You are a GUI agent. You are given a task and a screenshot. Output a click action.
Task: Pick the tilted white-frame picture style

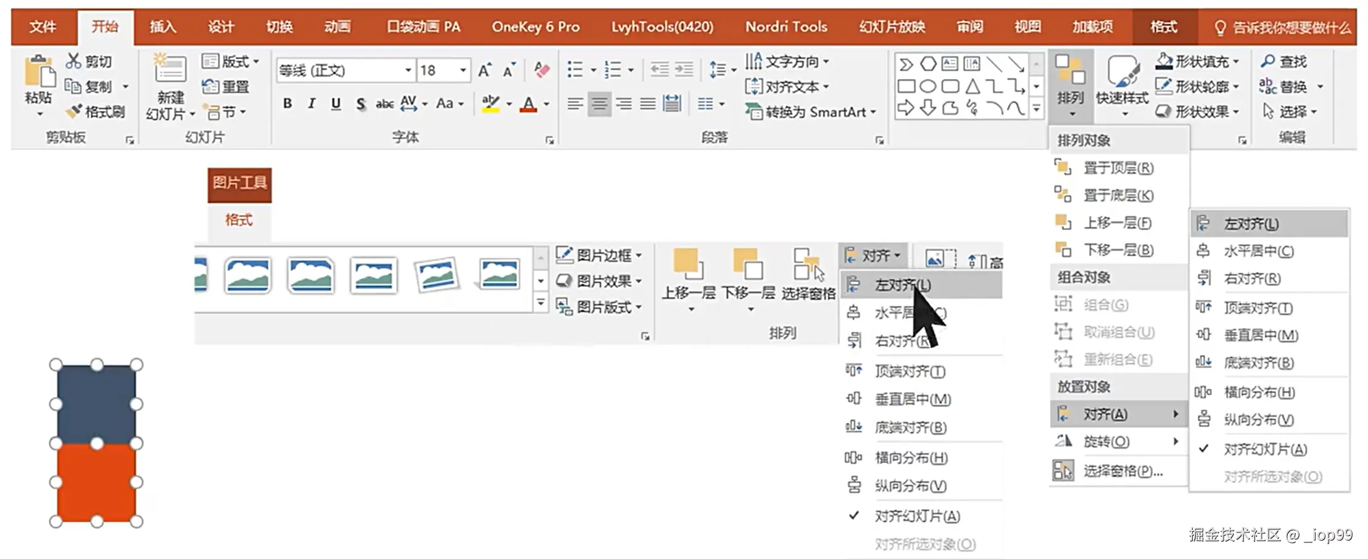437,274
